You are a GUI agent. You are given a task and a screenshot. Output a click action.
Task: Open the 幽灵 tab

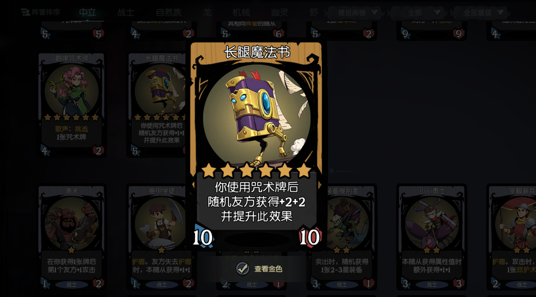pos(279,13)
